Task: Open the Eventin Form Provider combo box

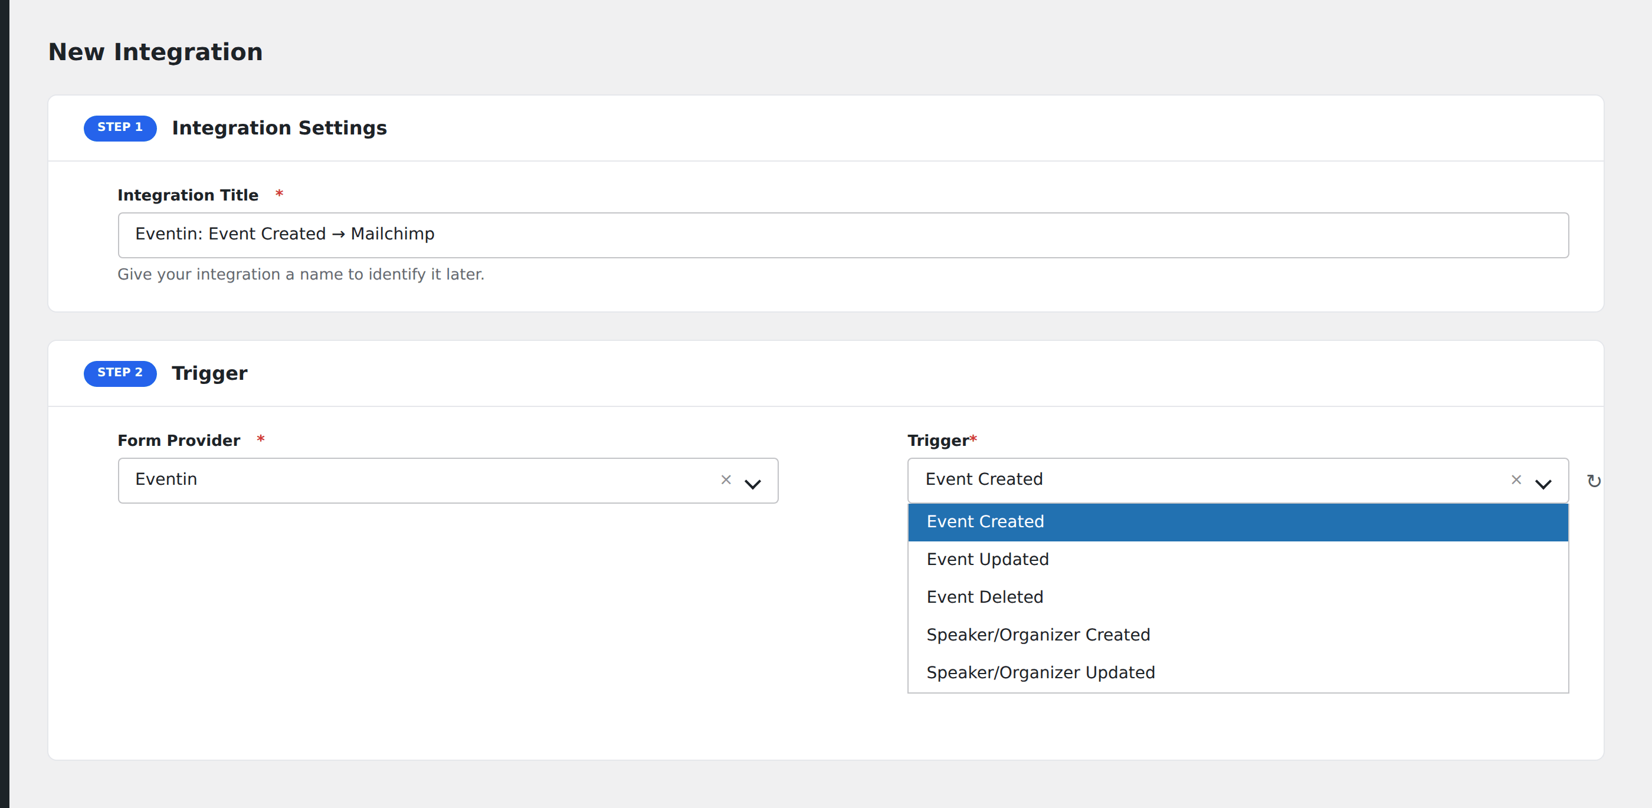Action: click(448, 480)
